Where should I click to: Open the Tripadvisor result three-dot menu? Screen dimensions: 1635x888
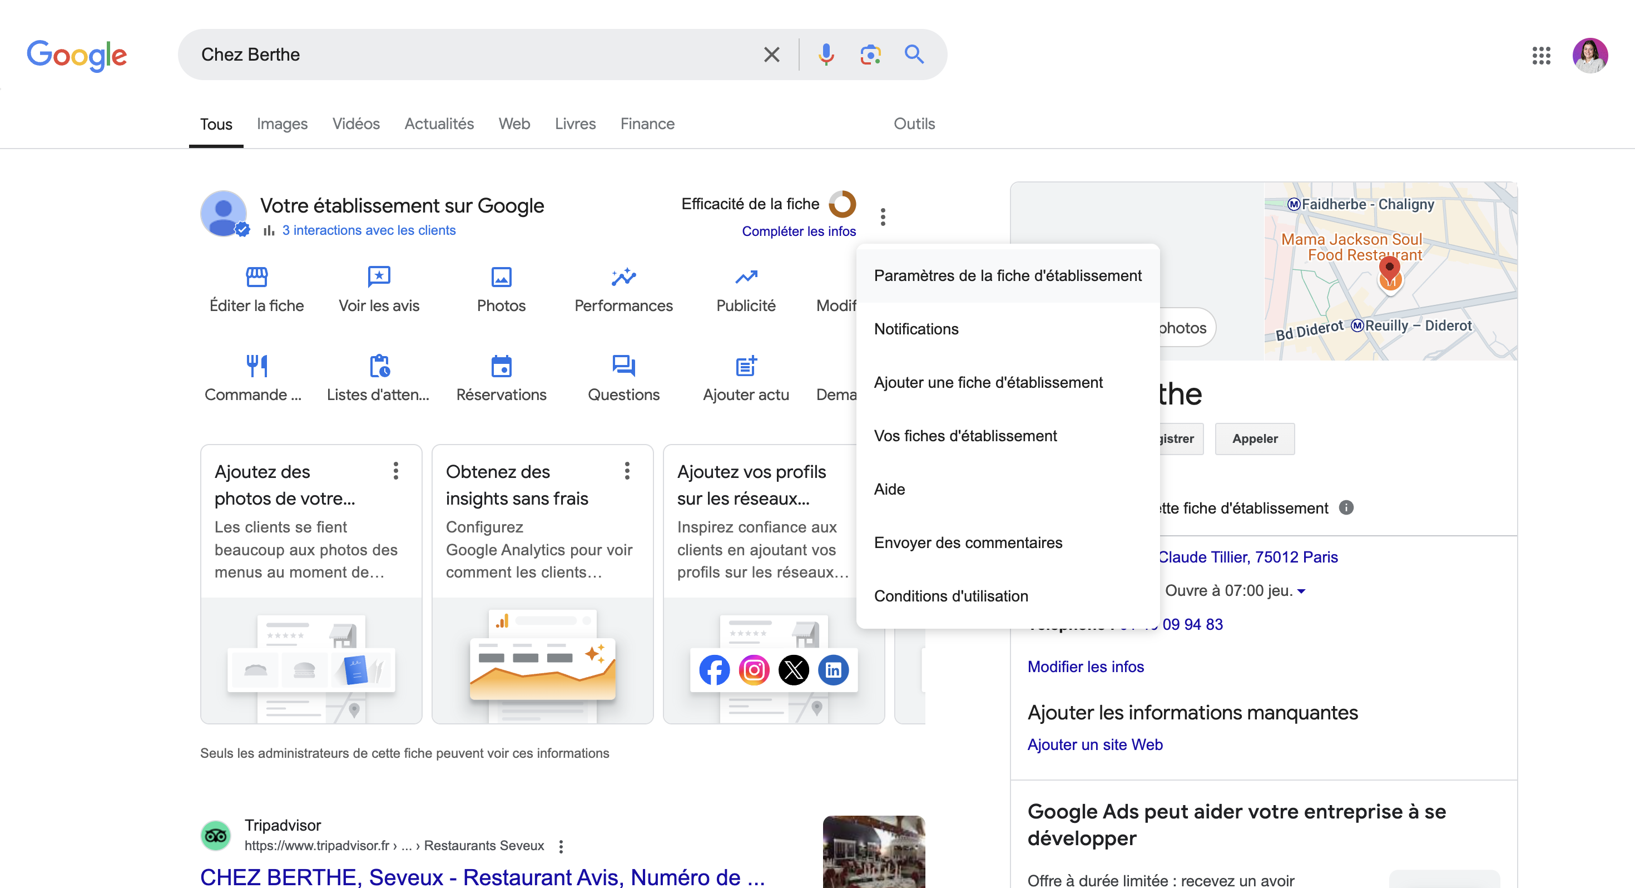pos(561,846)
